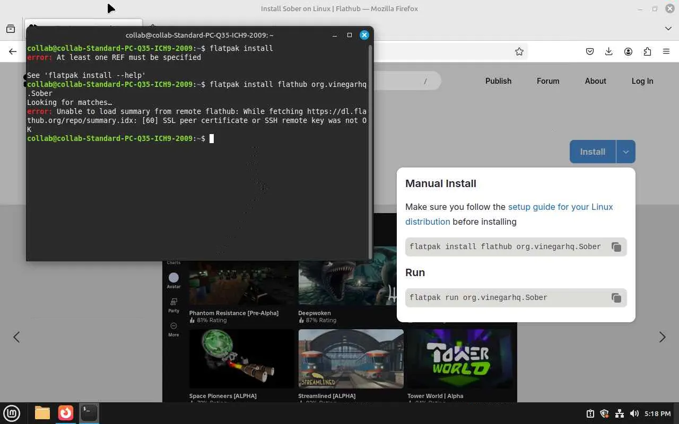Viewport: 679px width, 424px height.
Task: Open the Firefox extensions puzzle icon
Action: coord(647,51)
